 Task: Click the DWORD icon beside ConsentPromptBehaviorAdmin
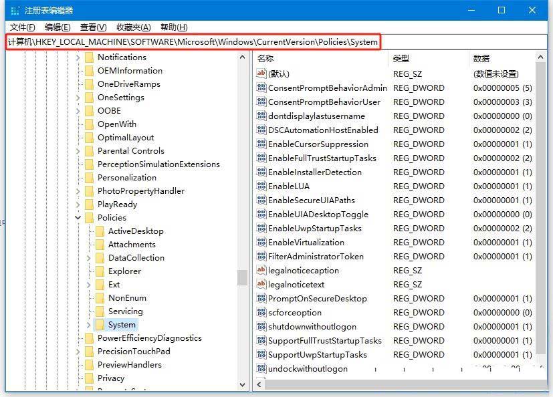[261, 88]
